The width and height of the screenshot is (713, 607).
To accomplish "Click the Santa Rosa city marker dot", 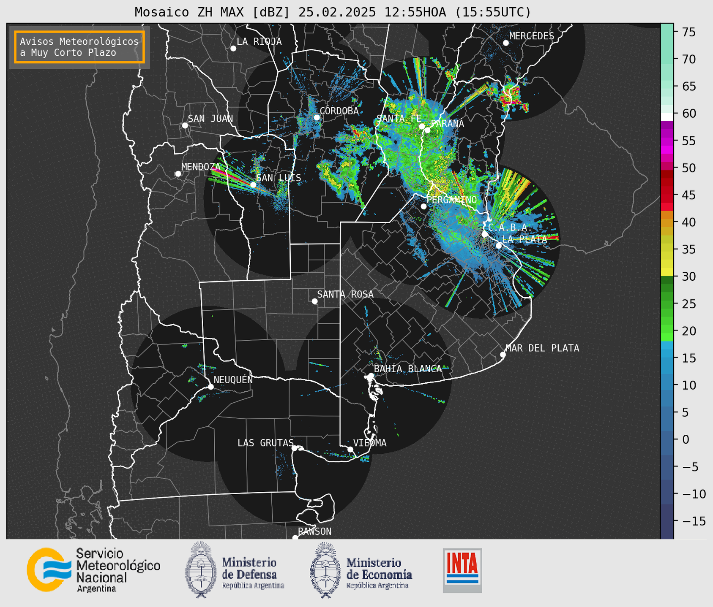I will [314, 301].
